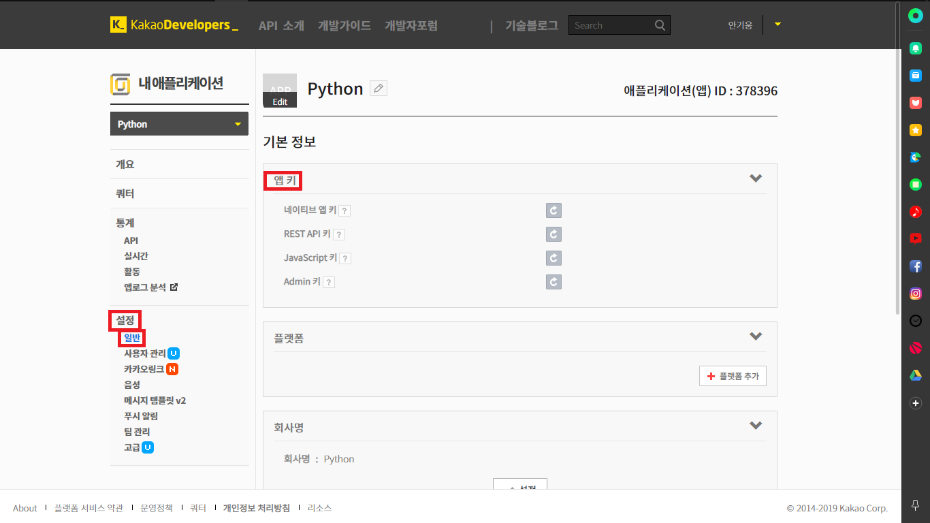
Task: Open the clock icon in the sidebar
Action: point(916,321)
